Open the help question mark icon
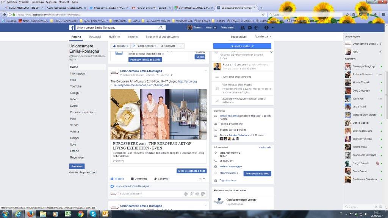Screen dimensions: 388x218 266,28
